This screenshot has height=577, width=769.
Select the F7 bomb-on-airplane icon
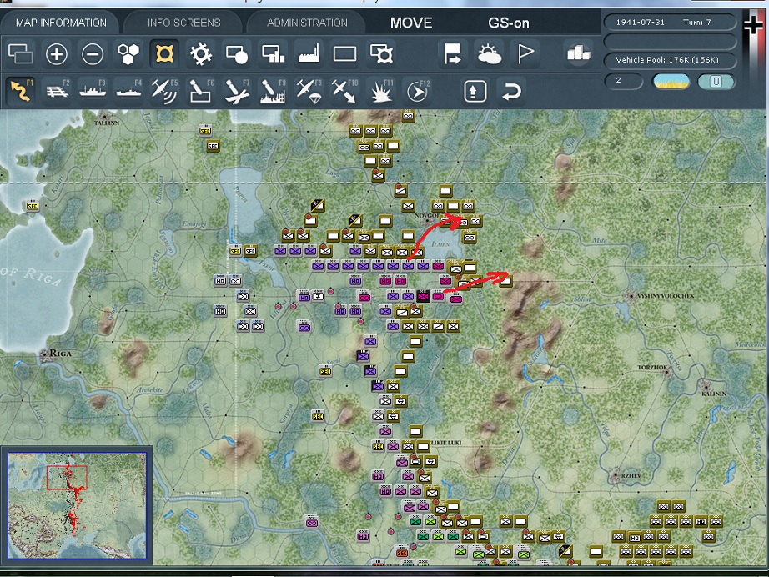tap(237, 91)
